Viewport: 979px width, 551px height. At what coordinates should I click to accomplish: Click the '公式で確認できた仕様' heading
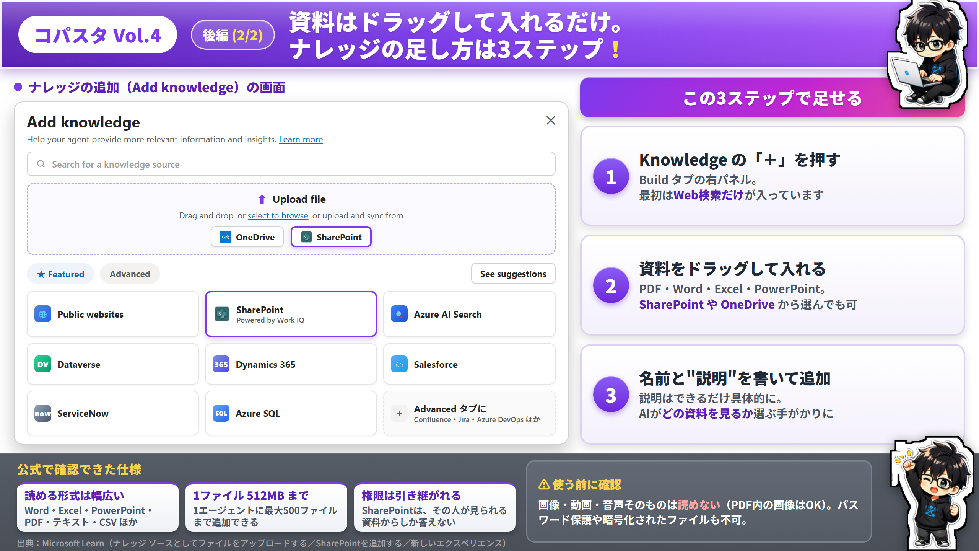click(x=79, y=469)
